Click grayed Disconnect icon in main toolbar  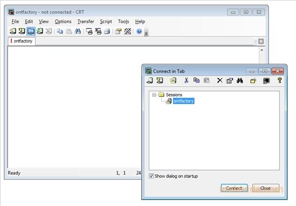49,31
